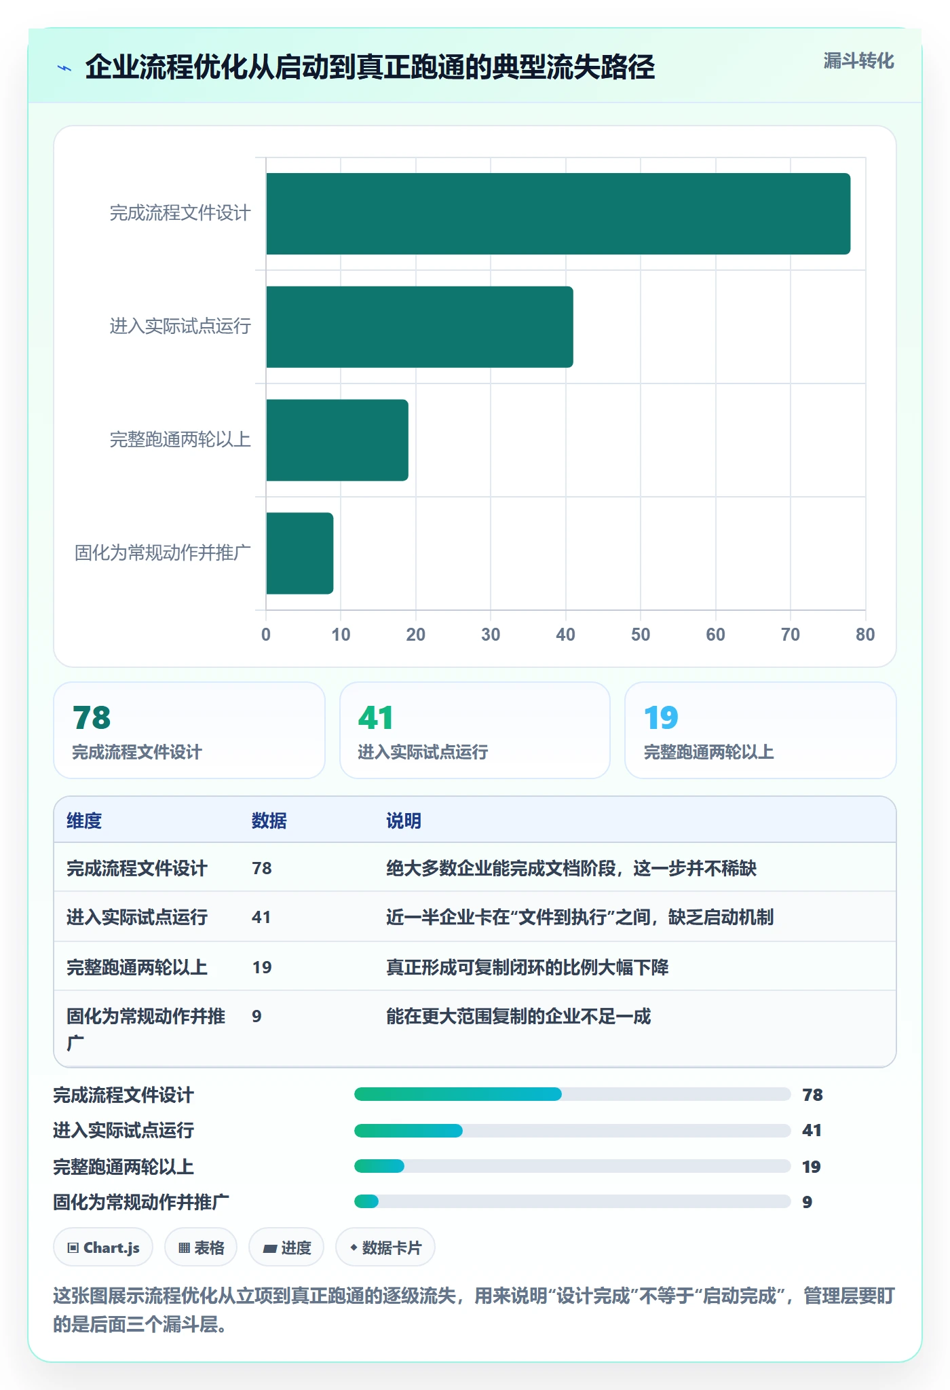This screenshot has height=1390, width=950.
Task: Click the x-axis label 40
Action: 565,635
